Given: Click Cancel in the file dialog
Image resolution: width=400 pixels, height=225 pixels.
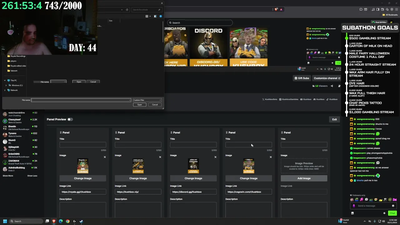Looking at the screenshot, I should 155,105.
